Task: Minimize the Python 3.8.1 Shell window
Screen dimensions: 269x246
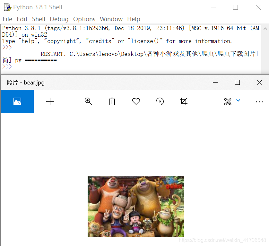Action: pos(213,7)
